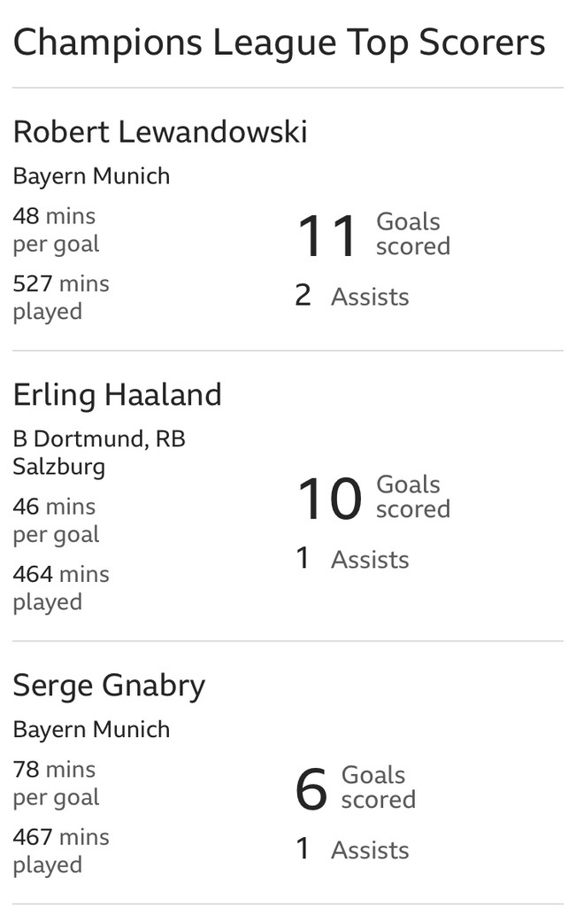Open Erling Haaland player name
576x907 pixels.
click(x=118, y=396)
